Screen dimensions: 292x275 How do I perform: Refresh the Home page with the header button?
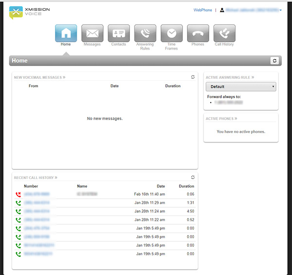275,60
